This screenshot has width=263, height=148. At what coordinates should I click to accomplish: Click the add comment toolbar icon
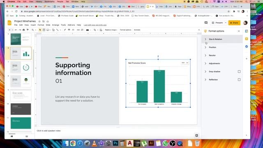coord(82,30)
